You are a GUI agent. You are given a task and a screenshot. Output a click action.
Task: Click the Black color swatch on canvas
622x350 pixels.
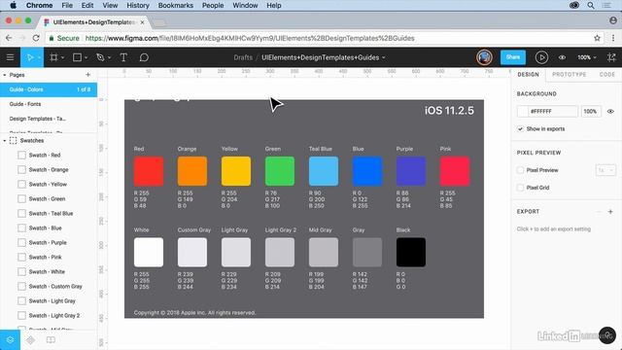411,253
